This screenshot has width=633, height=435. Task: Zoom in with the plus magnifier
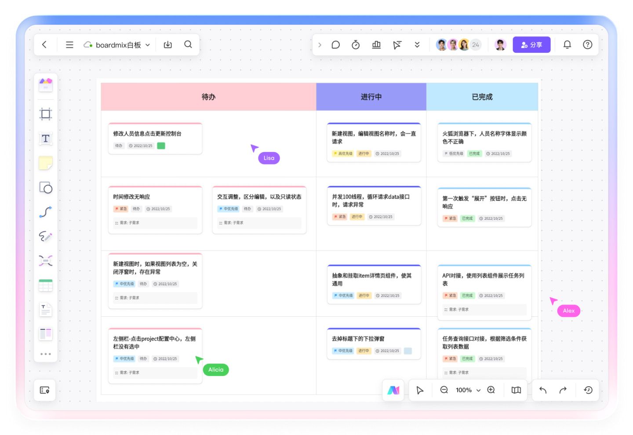491,390
